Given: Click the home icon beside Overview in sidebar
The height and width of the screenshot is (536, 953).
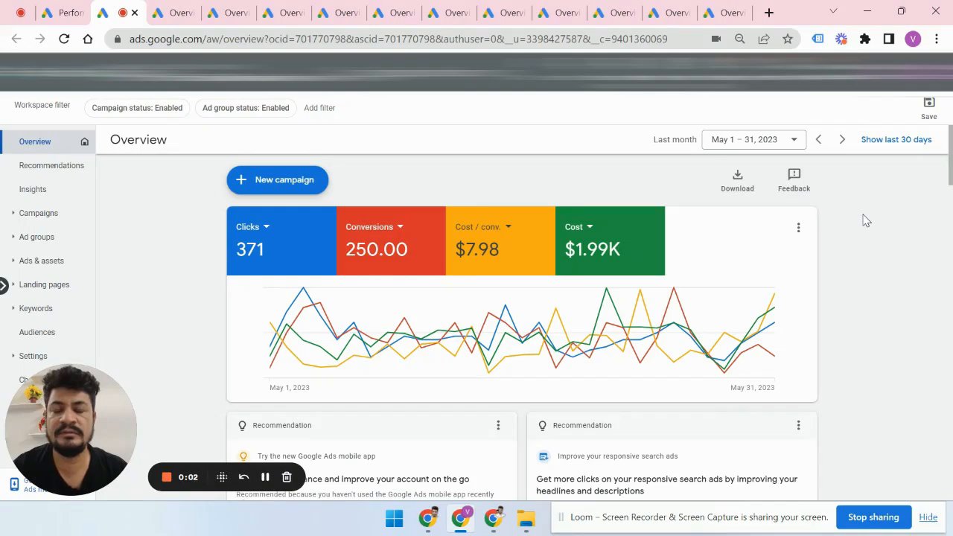Looking at the screenshot, I should [x=84, y=141].
